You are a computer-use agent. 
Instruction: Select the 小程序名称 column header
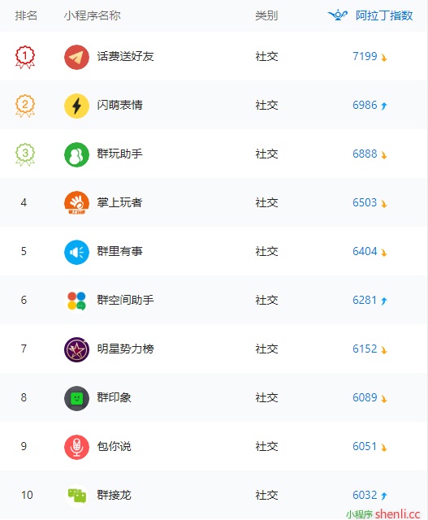point(92,15)
